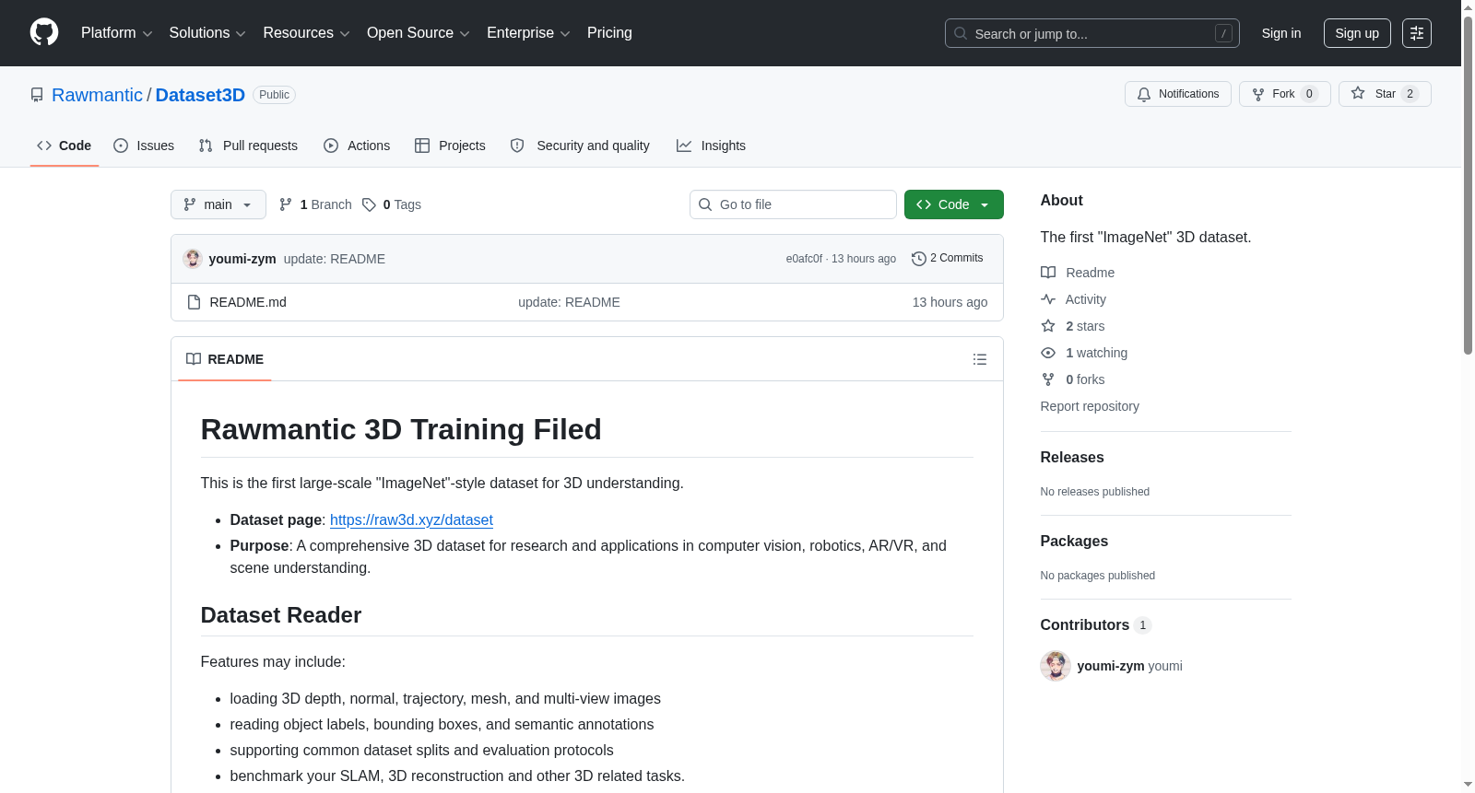Viewport: 1475px width, 793px height.
Task: View 2 Commits history
Action: [948, 259]
